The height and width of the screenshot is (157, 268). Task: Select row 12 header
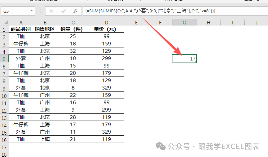4,111
